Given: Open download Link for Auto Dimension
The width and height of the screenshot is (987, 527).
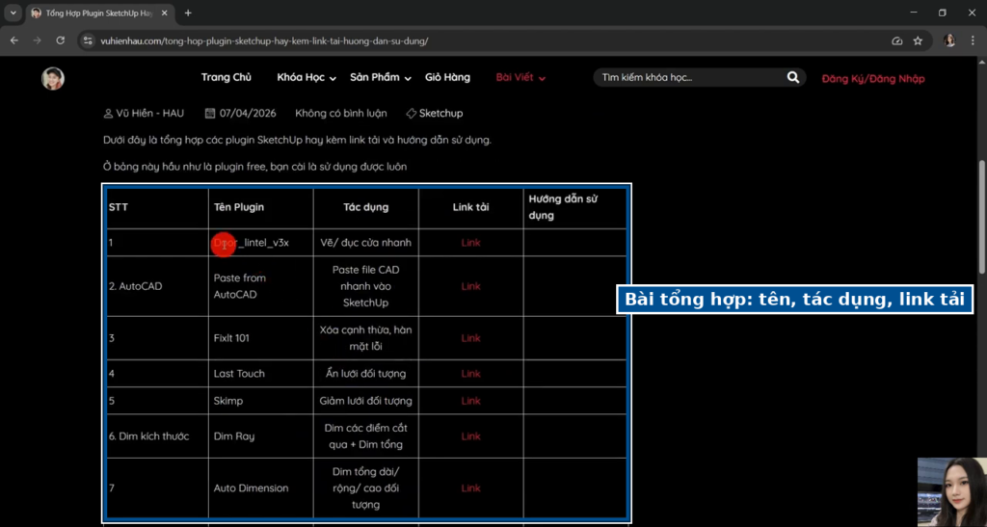Looking at the screenshot, I should [x=470, y=488].
